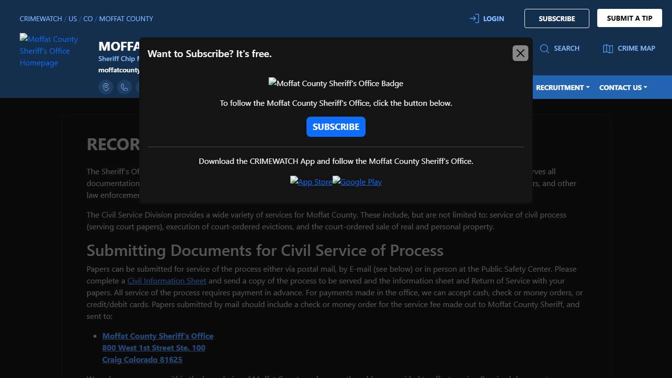Select the location pin icon
This screenshot has width=672, height=378.
pos(106,87)
